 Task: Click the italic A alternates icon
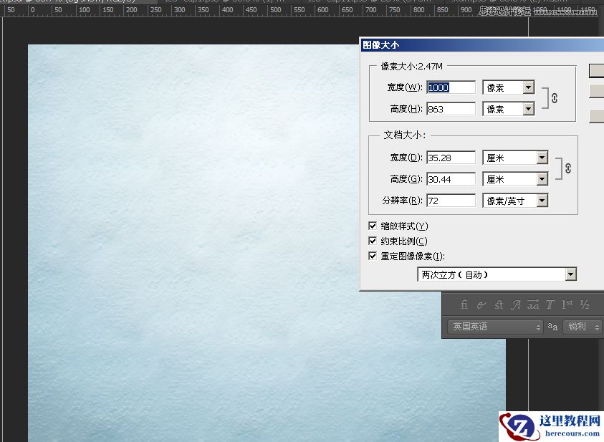(x=515, y=304)
